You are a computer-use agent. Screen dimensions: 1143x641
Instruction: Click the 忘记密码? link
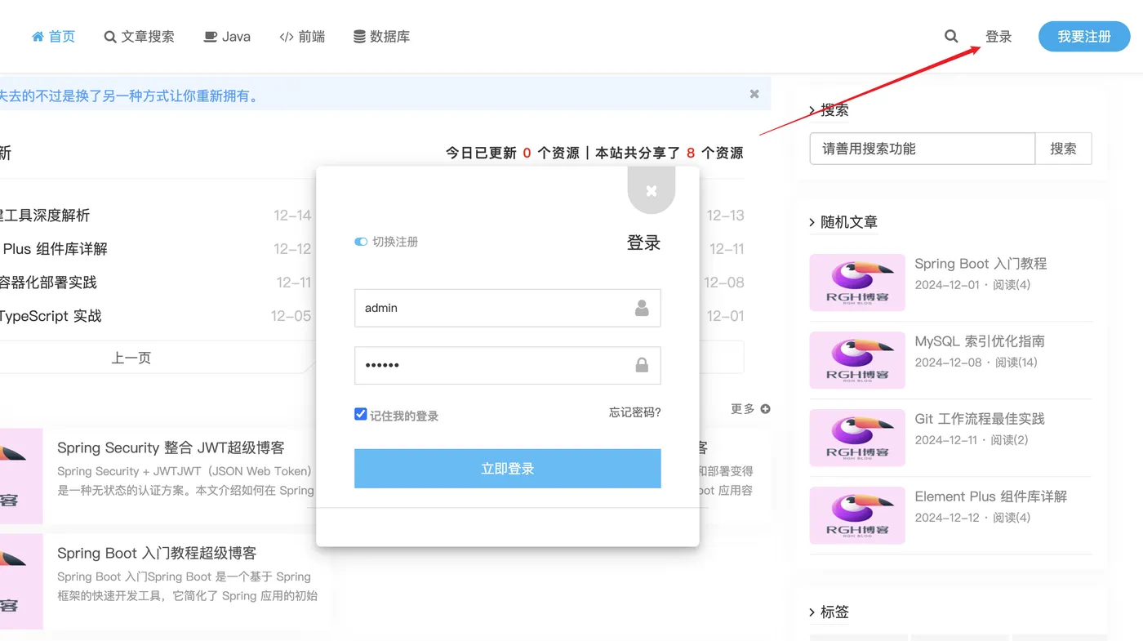click(634, 412)
